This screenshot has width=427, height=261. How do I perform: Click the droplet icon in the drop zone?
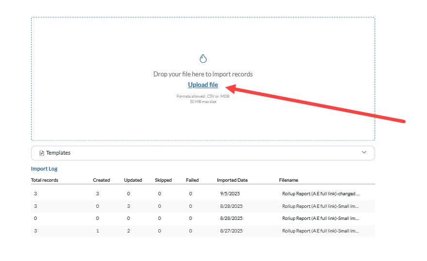tap(203, 59)
